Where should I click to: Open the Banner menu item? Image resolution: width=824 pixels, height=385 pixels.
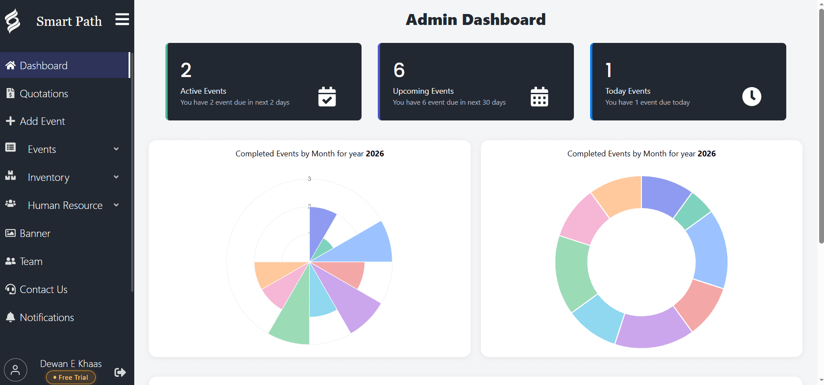coord(65,233)
